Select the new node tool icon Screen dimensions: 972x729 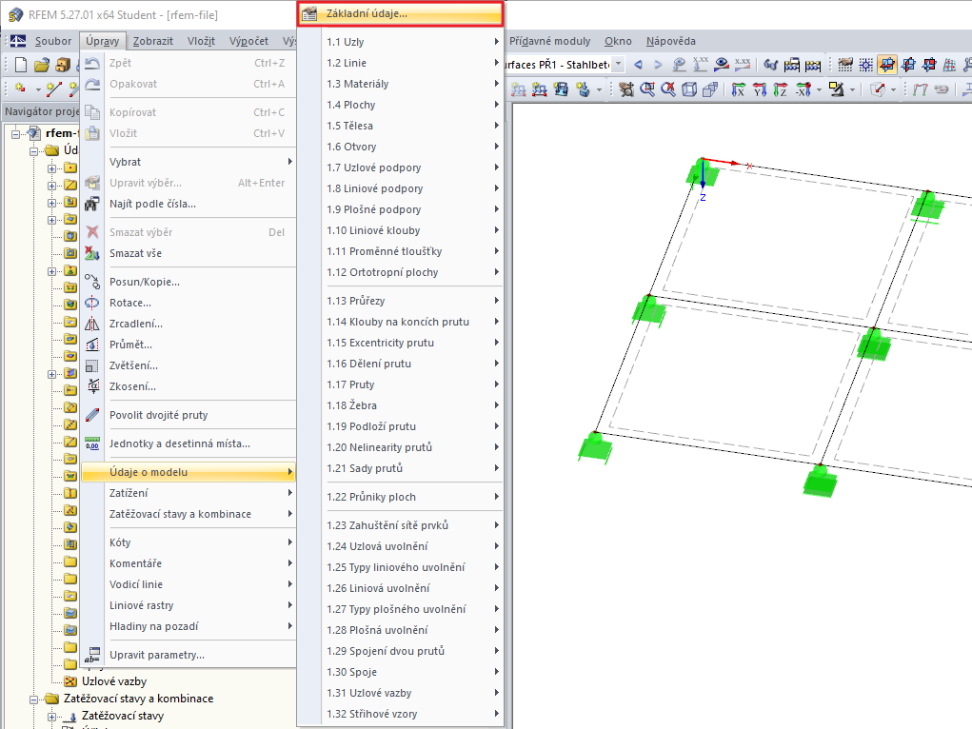click(x=20, y=89)
